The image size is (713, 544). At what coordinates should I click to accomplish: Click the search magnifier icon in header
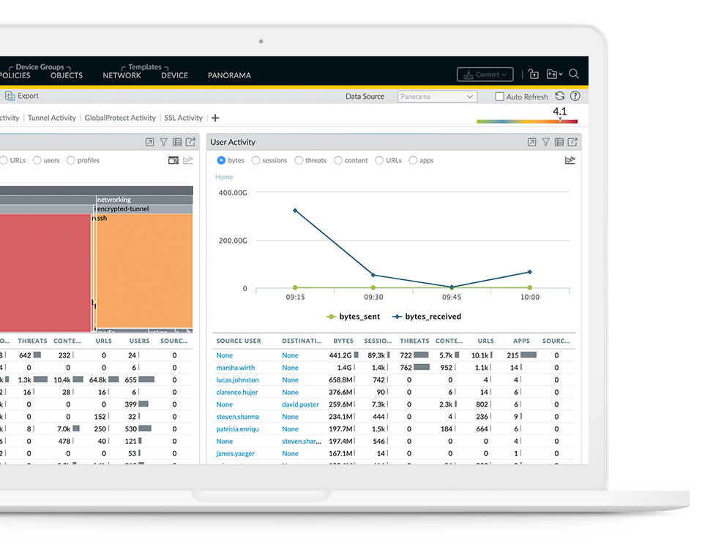[574, 75]
